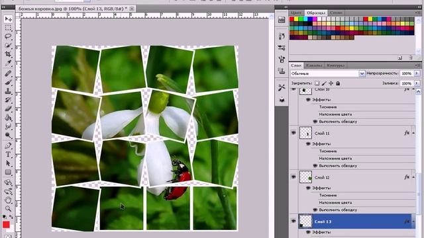Switch to the Образцы tab
The width and height of the screenshot is (424, 238).
(315, 13)
